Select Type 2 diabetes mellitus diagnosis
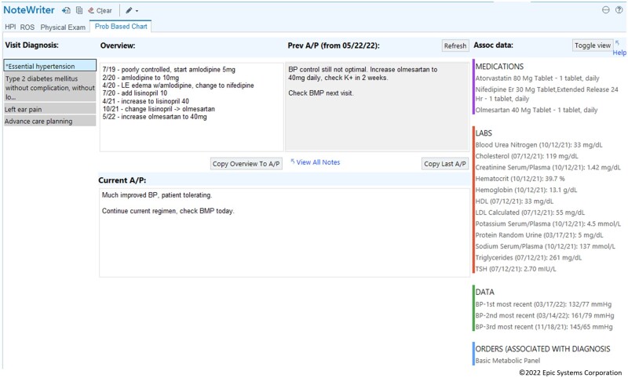The image size is (628, 378). (x=49, y=88)
